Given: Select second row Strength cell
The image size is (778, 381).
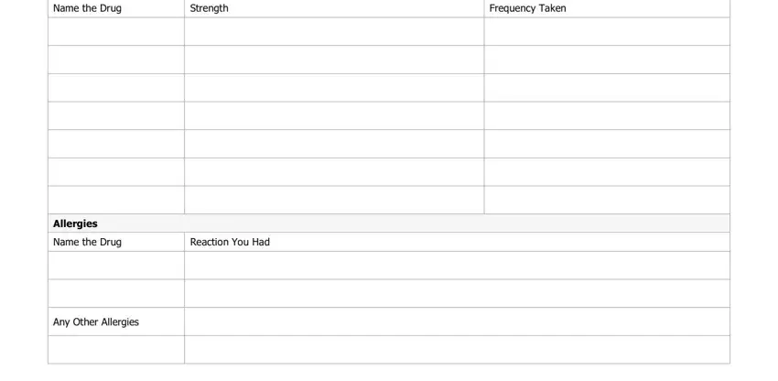Looking at the screenshot, I should point(334,60).
